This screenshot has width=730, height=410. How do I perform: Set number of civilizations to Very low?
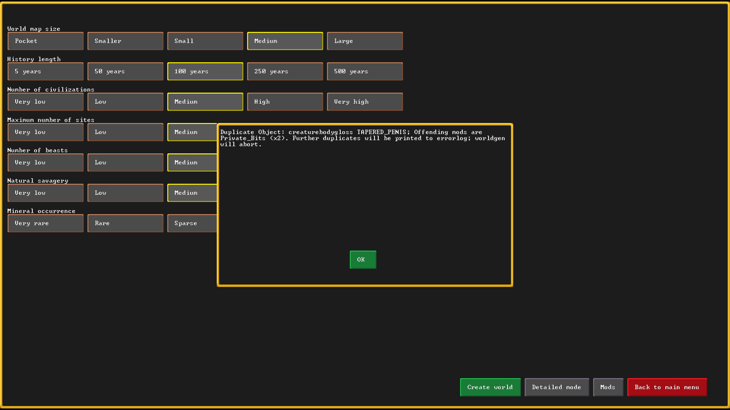[x=46, y=102]
